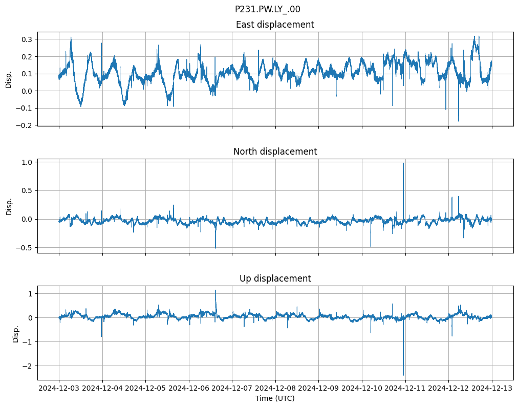The image size is (518, 407).
Task: Click the East plot's Disp. y-axis label
Action: coord(9,79)
